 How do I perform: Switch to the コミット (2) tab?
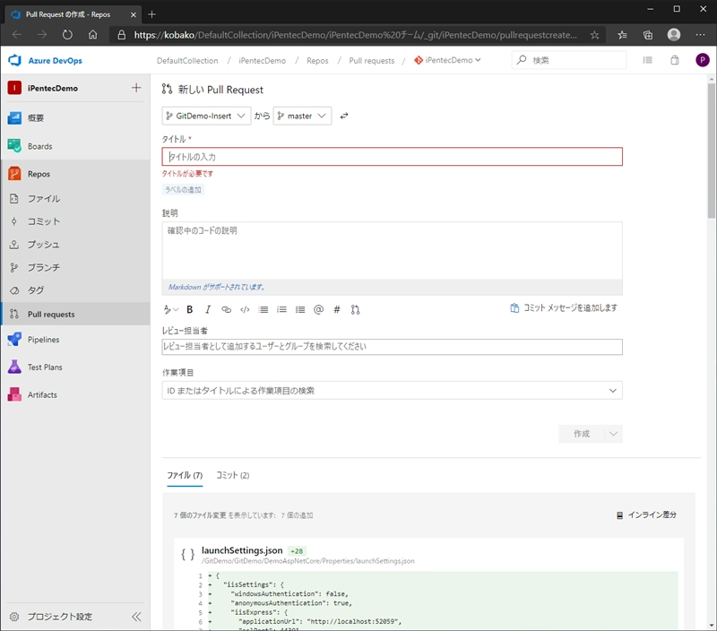(233, 476)
